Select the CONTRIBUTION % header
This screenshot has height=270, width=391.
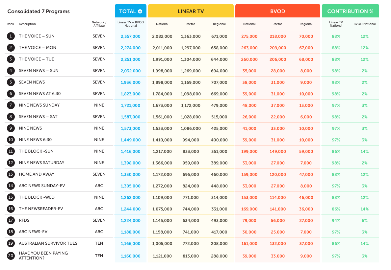tap(350, 11)
